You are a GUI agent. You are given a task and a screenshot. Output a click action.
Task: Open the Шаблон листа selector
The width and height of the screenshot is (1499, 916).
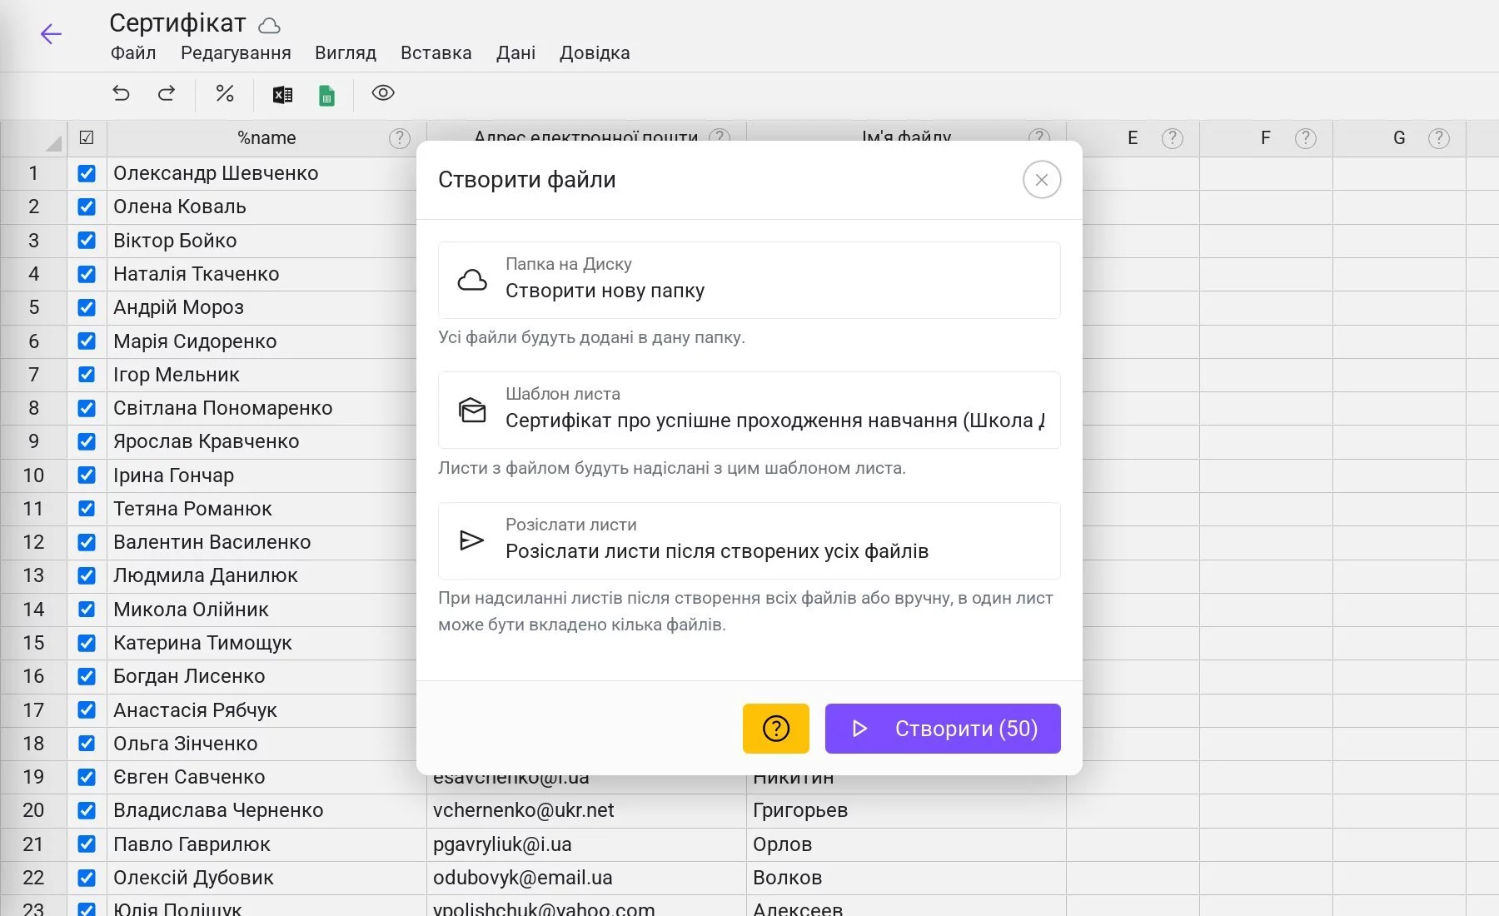749,410
